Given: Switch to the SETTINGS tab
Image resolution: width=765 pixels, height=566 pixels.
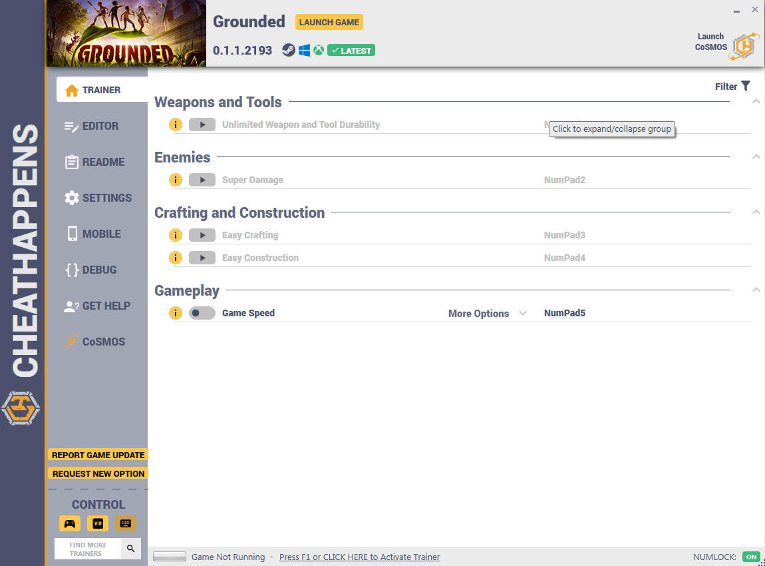Looking at the screenshot, I should tap(98, 198).
